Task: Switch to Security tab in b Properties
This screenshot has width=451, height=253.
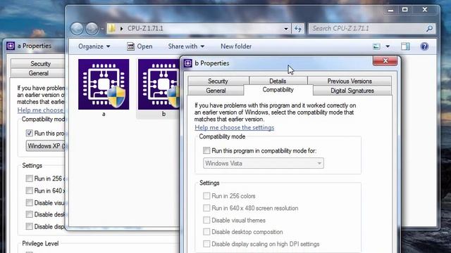Action: click(x=218, y=82)
